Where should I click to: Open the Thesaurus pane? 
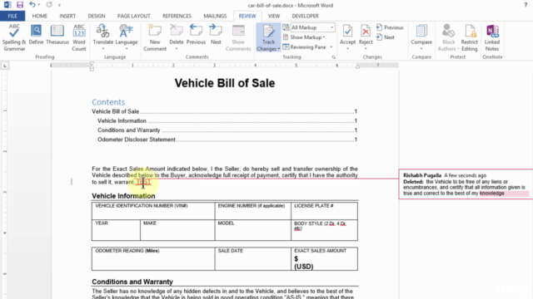[x=57, y=35]
